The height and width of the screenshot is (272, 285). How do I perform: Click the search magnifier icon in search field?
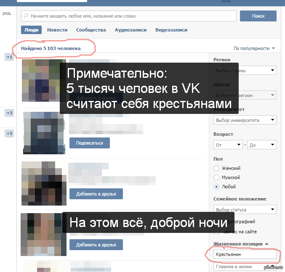point(26,16)
